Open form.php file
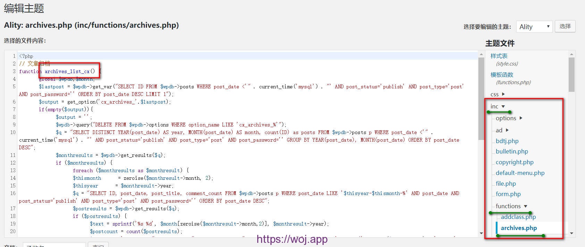 point(508,194)
